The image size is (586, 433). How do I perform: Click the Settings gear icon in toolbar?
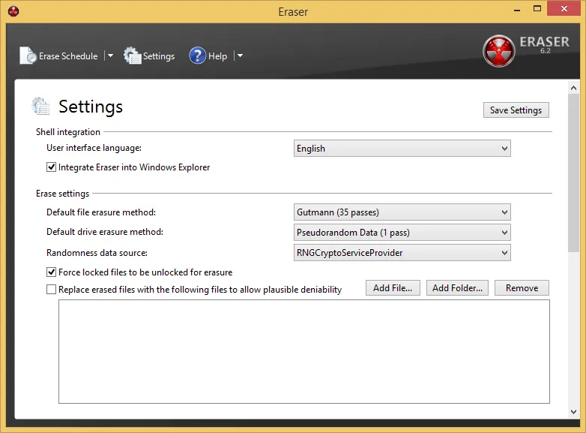click(133, 56)
